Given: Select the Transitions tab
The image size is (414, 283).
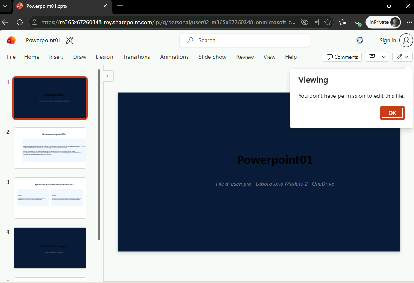Looking at the screenshot, I should coord(136,57).
